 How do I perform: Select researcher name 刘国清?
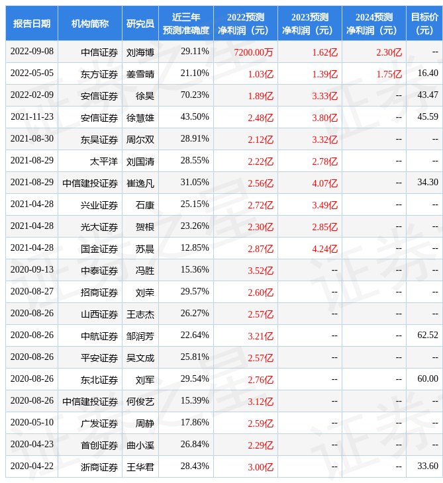(140, 161)
